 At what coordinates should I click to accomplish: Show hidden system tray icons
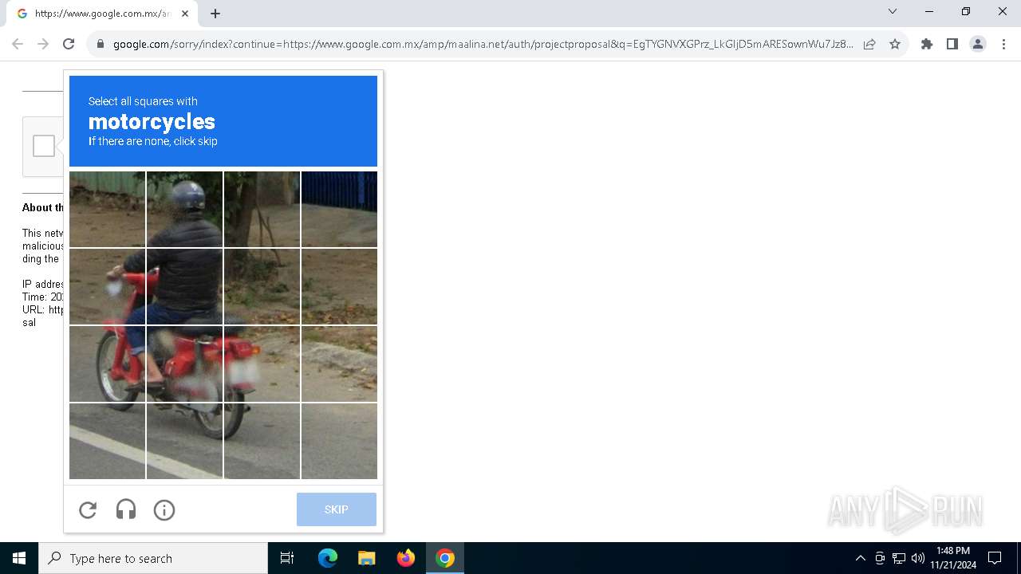(860, 558)
